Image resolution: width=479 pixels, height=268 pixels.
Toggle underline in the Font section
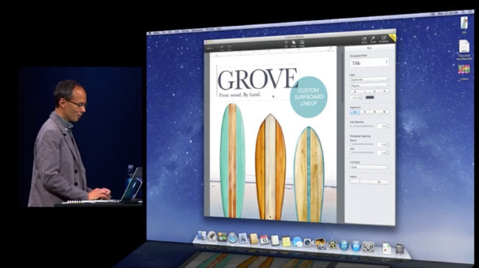[x=374, y=91]
